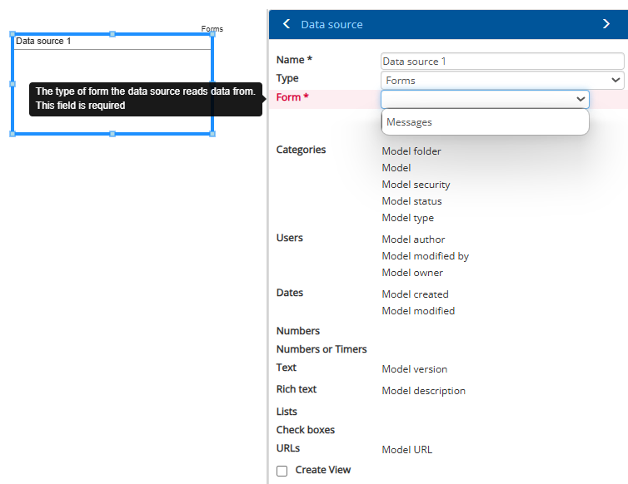The image size is (628, 484).
Task: Choose the Model owner field
Action: (x=412, y=273)
